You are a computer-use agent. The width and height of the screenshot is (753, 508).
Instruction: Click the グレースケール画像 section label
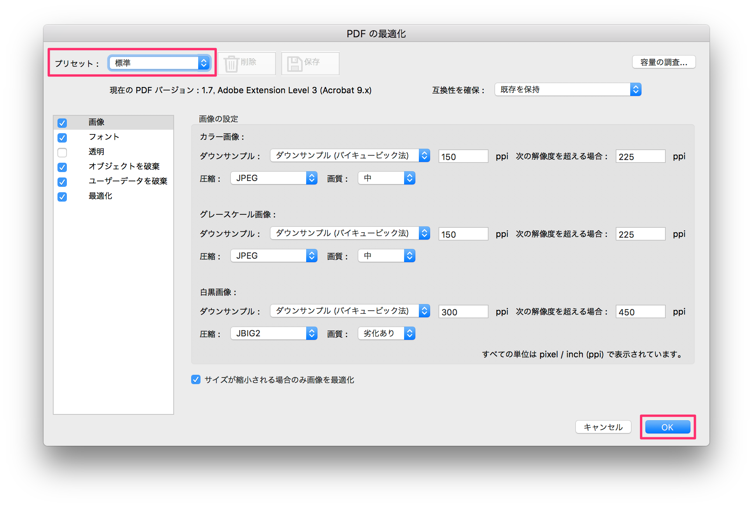pyautogui.click(x=238, y=215)
